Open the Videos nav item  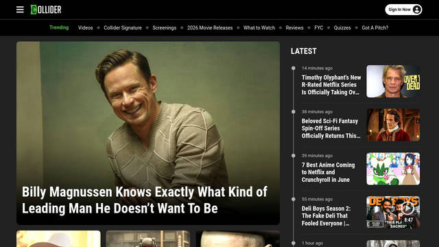click(x=85, y=27)
